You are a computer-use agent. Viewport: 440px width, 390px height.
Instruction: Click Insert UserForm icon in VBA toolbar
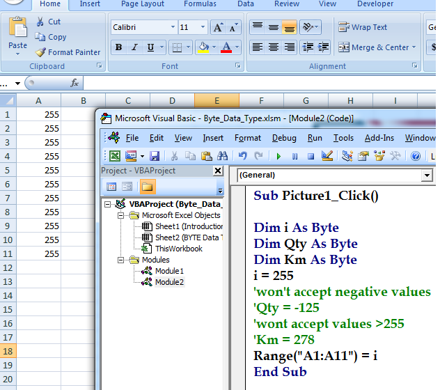(131, 156)
